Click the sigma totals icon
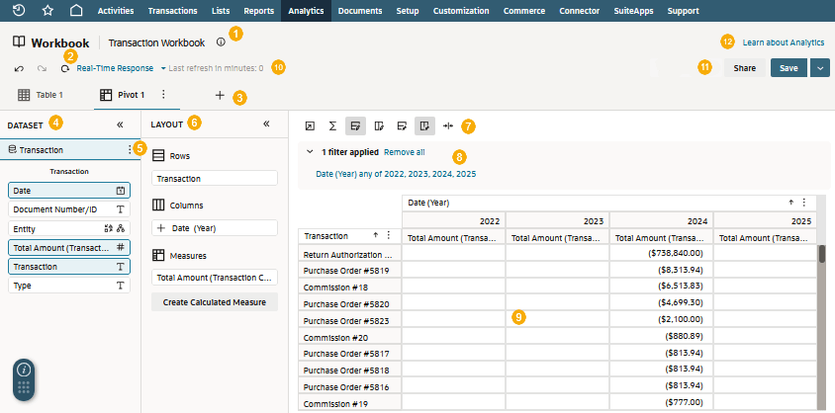 pyautogui.click(x=332, y=125)
